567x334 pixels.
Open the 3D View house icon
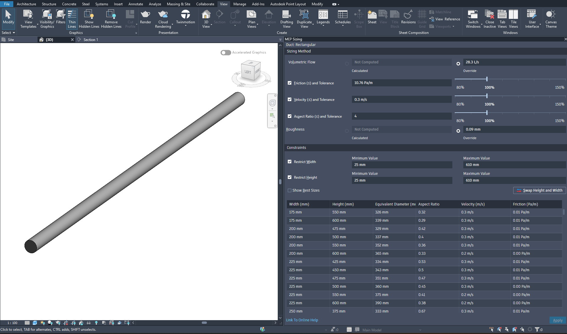(206, 14)
